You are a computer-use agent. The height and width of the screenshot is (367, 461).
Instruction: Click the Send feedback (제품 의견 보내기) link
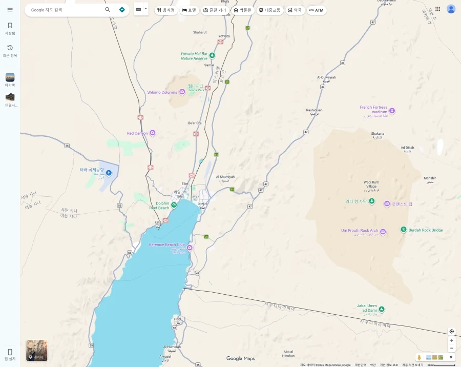(412, 365)
